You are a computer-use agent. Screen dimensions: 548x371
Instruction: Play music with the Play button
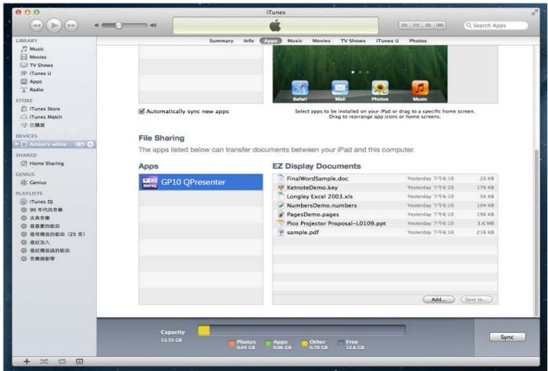tap(54, 25)
